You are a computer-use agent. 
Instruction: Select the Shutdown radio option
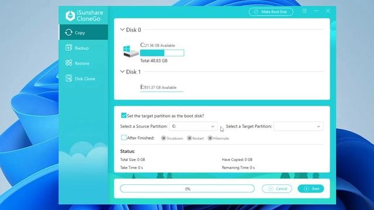tap(164, 138)
